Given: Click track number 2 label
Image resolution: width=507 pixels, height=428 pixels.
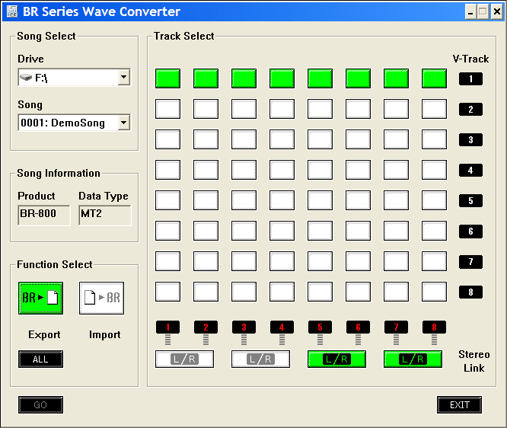Looking at the screenshot, I should click(206, 327).
